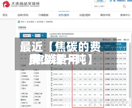The height and width of the screenshot is (108, 132).
Task: Click contract cell j2508
Action: pyautogui.click(x=55, y=95)
